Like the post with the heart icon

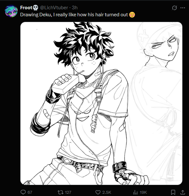coord(98,192)
